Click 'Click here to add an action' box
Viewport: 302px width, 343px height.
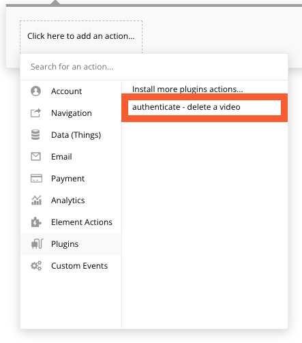(x=81, y=36)
